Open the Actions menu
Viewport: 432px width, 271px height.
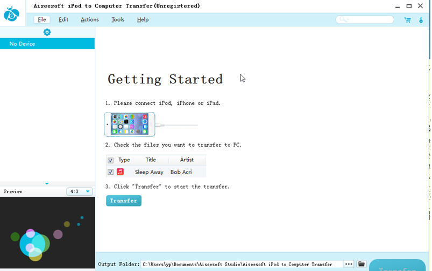point(89,19)
